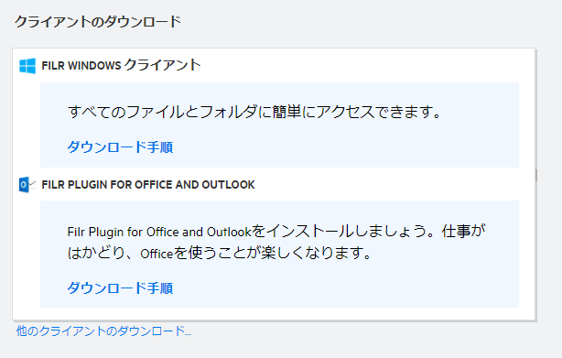
Task: Select the FILR PLUGIN FOR OFFICE AND OUTLOOK heading
Action: coord(148,185)
